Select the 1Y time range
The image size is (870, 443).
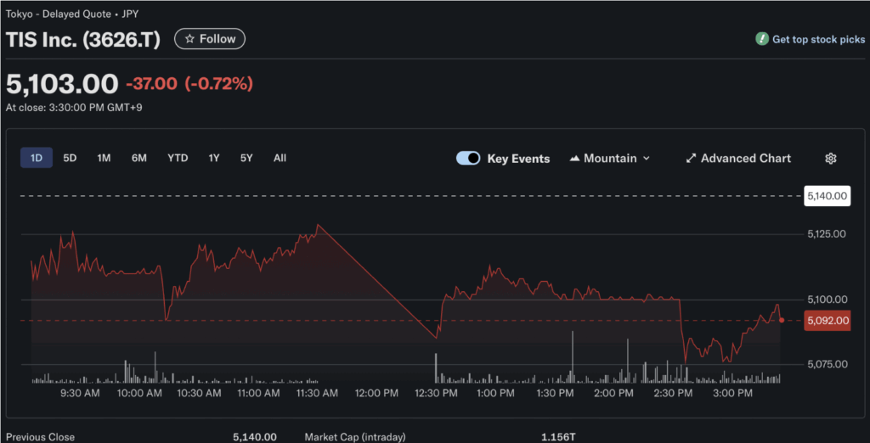(214, 158)
